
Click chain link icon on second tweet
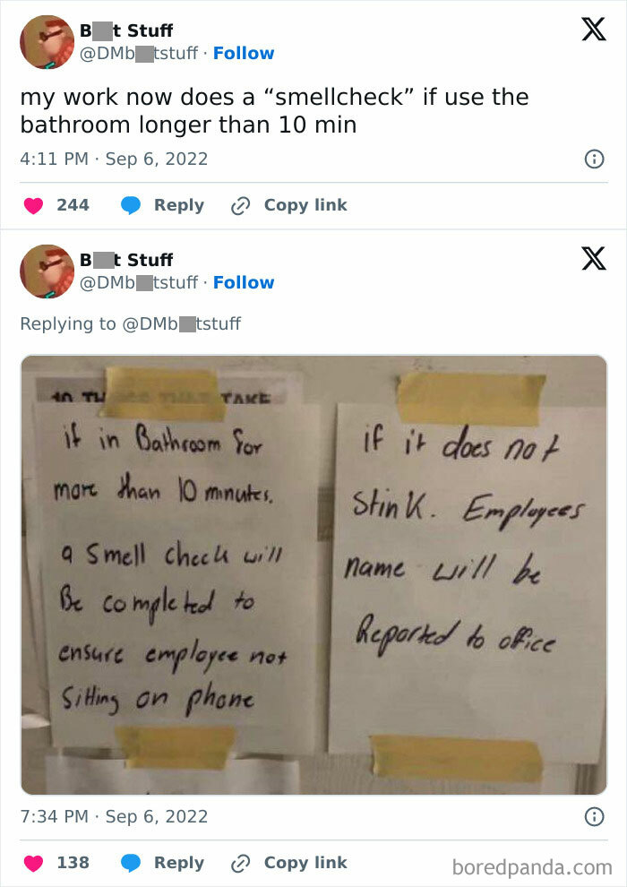(240, 864)
